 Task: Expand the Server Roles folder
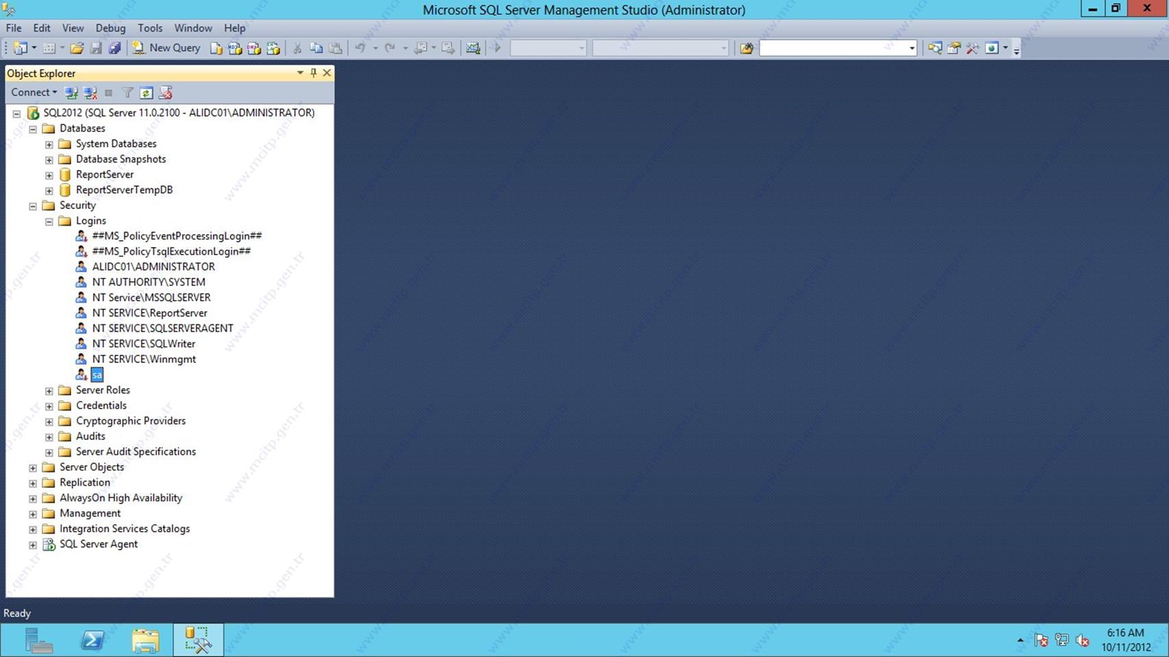(x=49, y=391)
